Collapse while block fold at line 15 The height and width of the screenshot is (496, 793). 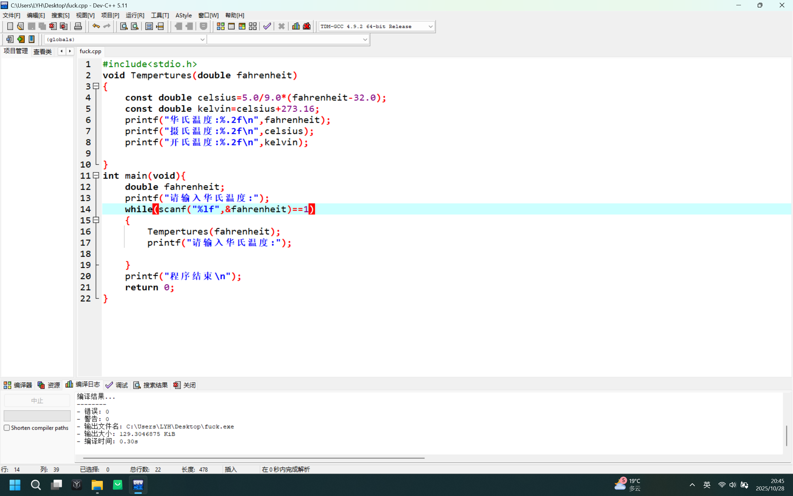(96, 220)
